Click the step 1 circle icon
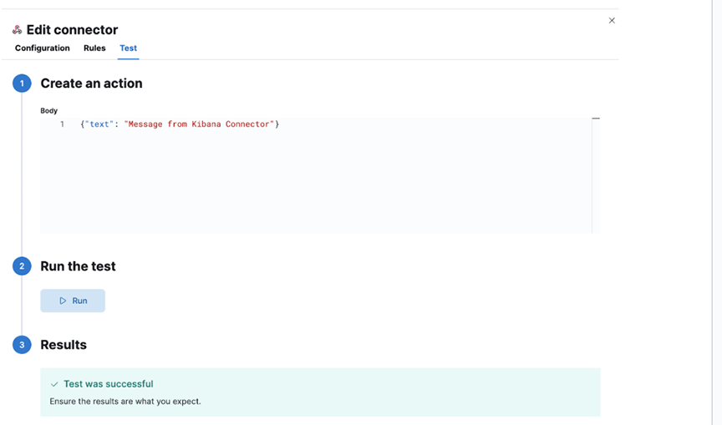Screen dimensions: 722x425 tap(22, 83)
